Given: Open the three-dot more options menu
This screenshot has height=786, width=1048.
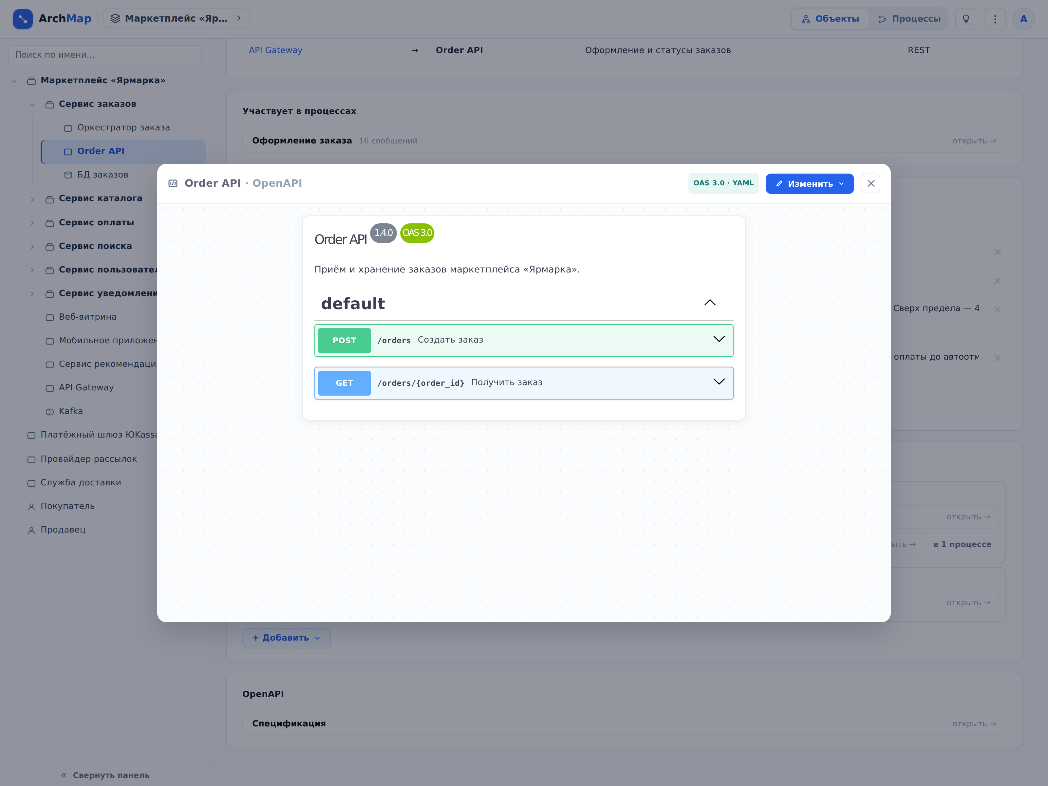Looking at the screenshot, I should (x=995, y=19).
